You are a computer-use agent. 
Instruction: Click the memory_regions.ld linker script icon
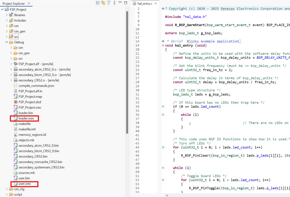click(x=15, y=134)
